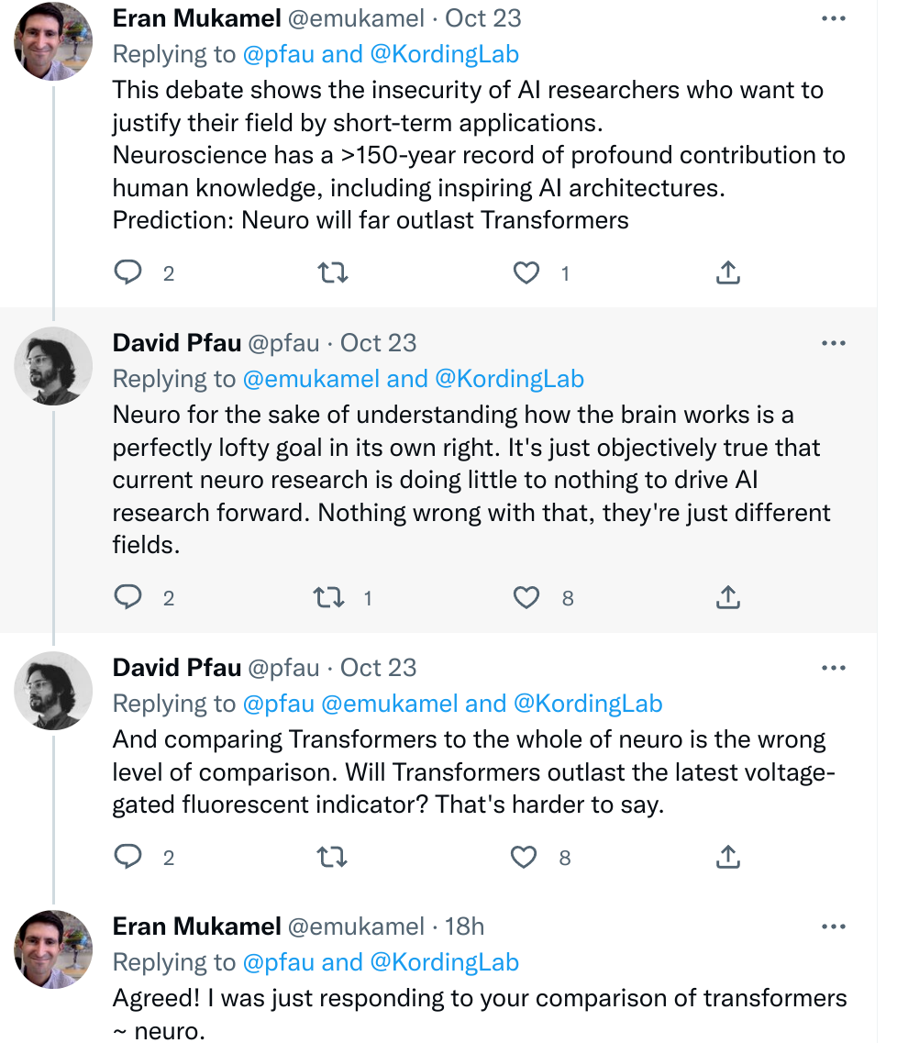The width and height of the screenshot is (908, 1043).
Task: Like the tweet about Neuro outlasting Transformers
Action: pyautogui.click(x=526, y=272)
